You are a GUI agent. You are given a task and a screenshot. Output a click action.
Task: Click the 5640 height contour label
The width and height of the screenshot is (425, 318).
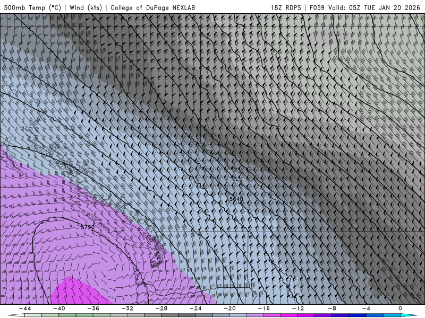236,199
